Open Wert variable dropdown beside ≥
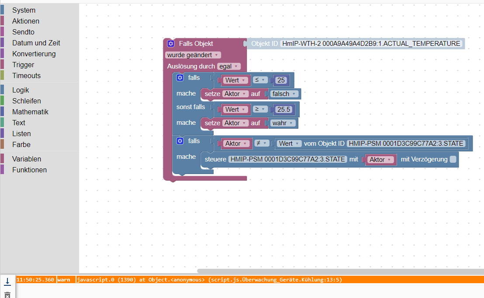Image resolution: width=484 pixels, height=298 pixels. click(235, 110)
